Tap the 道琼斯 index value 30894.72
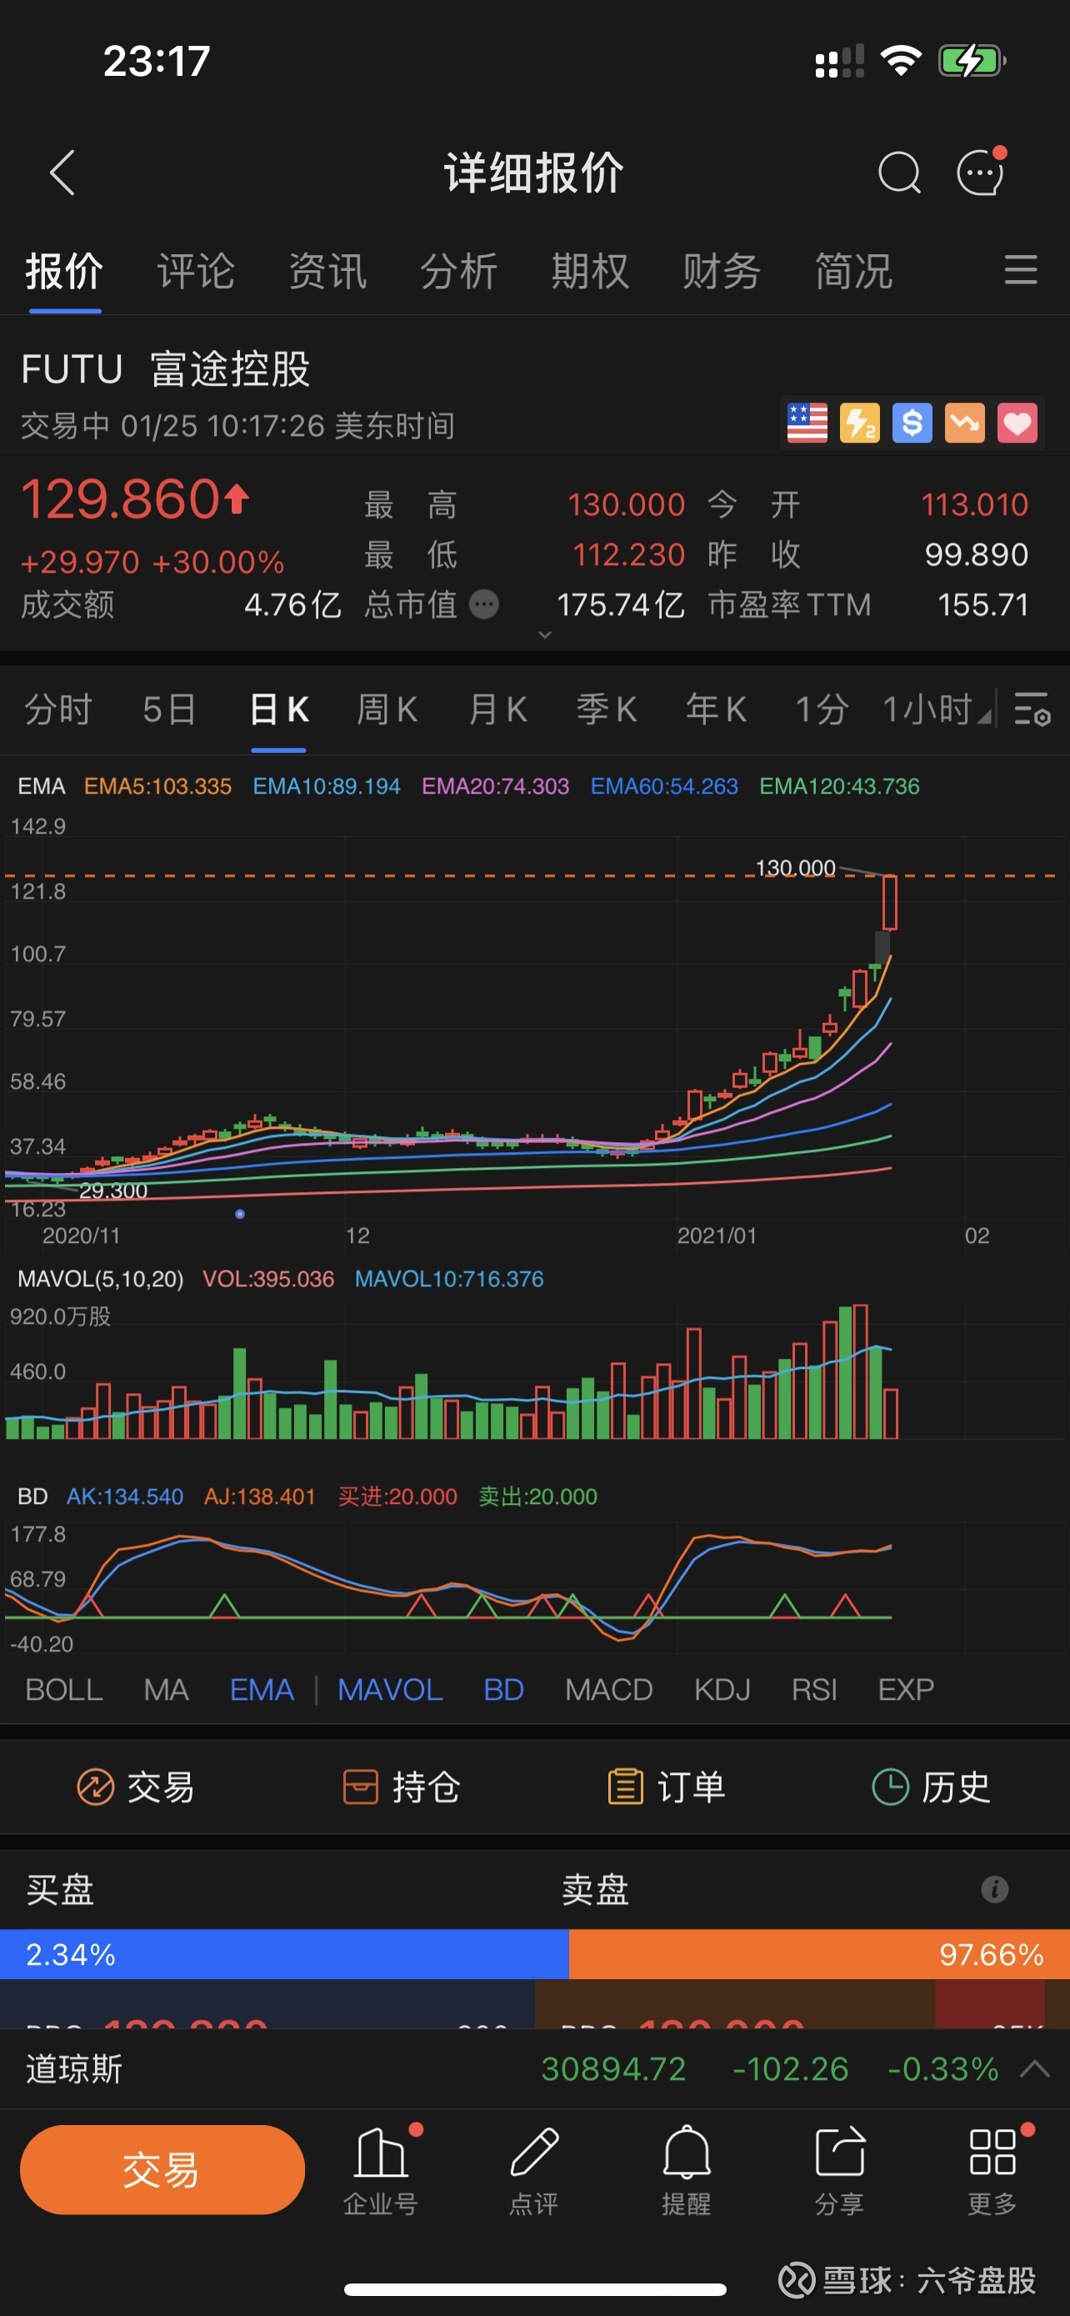 point(613,2068)
